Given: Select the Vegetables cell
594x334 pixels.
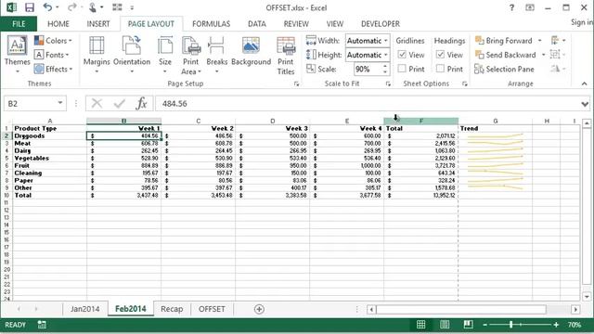Looking at the screenshot, I should (49, 159).
